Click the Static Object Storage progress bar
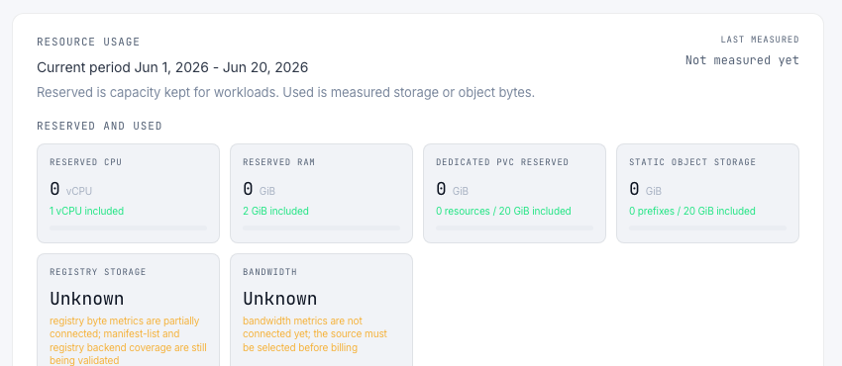842x366 pixels. click(x=707, y=228)
